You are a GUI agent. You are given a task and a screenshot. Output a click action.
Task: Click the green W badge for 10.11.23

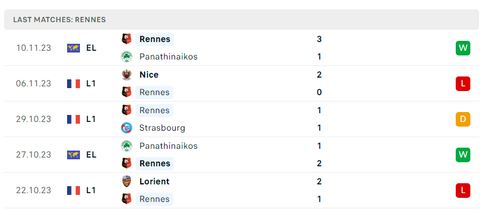[x=463, y=48]
